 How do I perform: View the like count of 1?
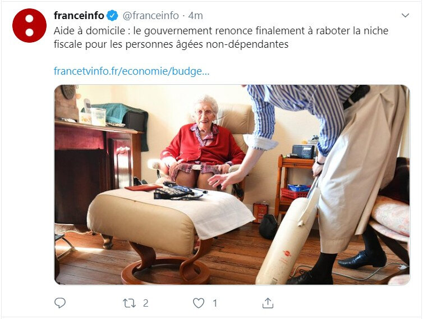click(x=215, y=303)
